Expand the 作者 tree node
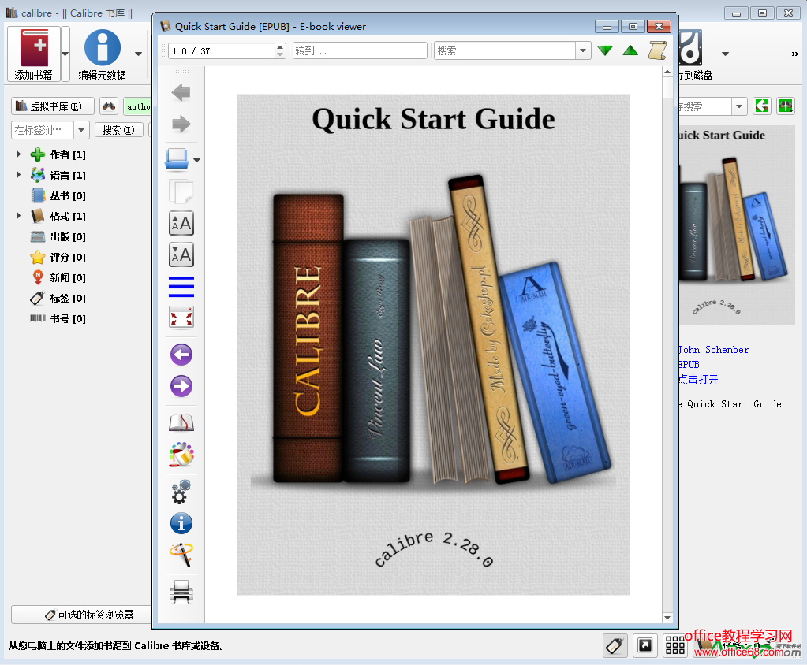Image resolution: width=807 pixels, height=665 pixels. click(18, 154)
